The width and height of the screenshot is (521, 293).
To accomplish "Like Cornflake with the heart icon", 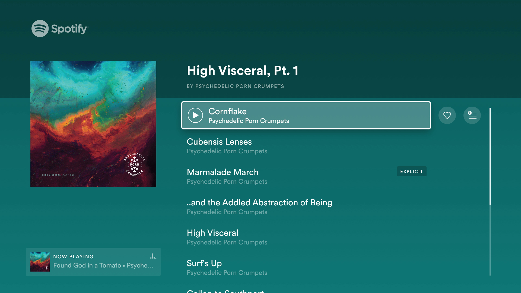I will 447,115.
